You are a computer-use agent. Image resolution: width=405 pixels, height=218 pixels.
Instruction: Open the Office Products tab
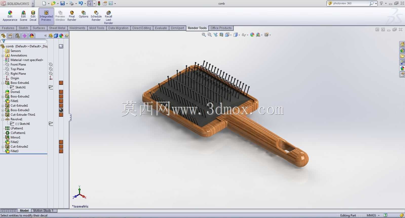[221, 28]
